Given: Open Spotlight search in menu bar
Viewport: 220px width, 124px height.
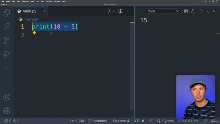Looking at the screenshot, I should click(x=209, y=1).
